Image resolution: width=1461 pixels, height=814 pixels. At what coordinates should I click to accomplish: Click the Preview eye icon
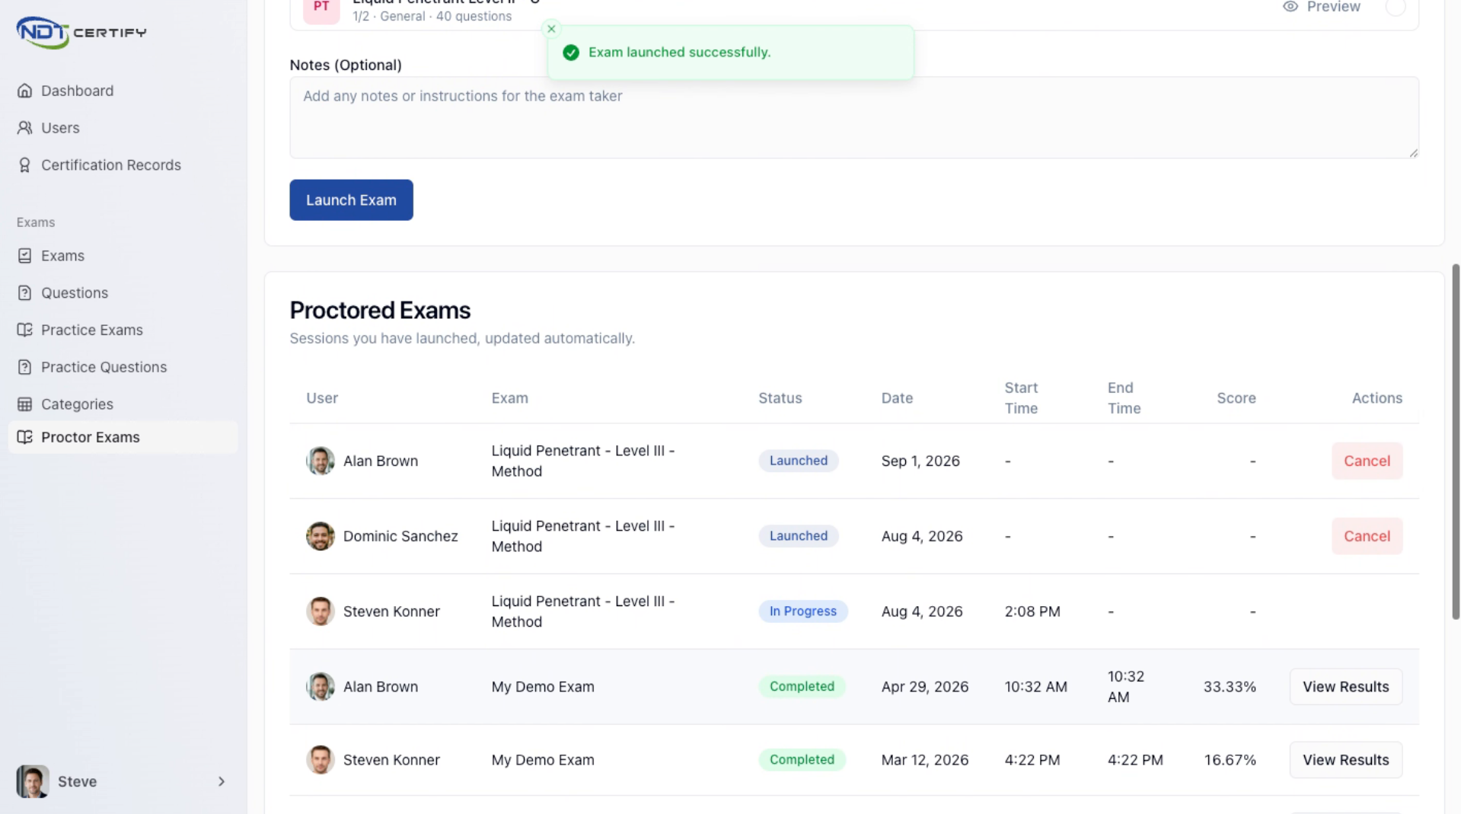pyautogui.click(x=1290, y=7)
